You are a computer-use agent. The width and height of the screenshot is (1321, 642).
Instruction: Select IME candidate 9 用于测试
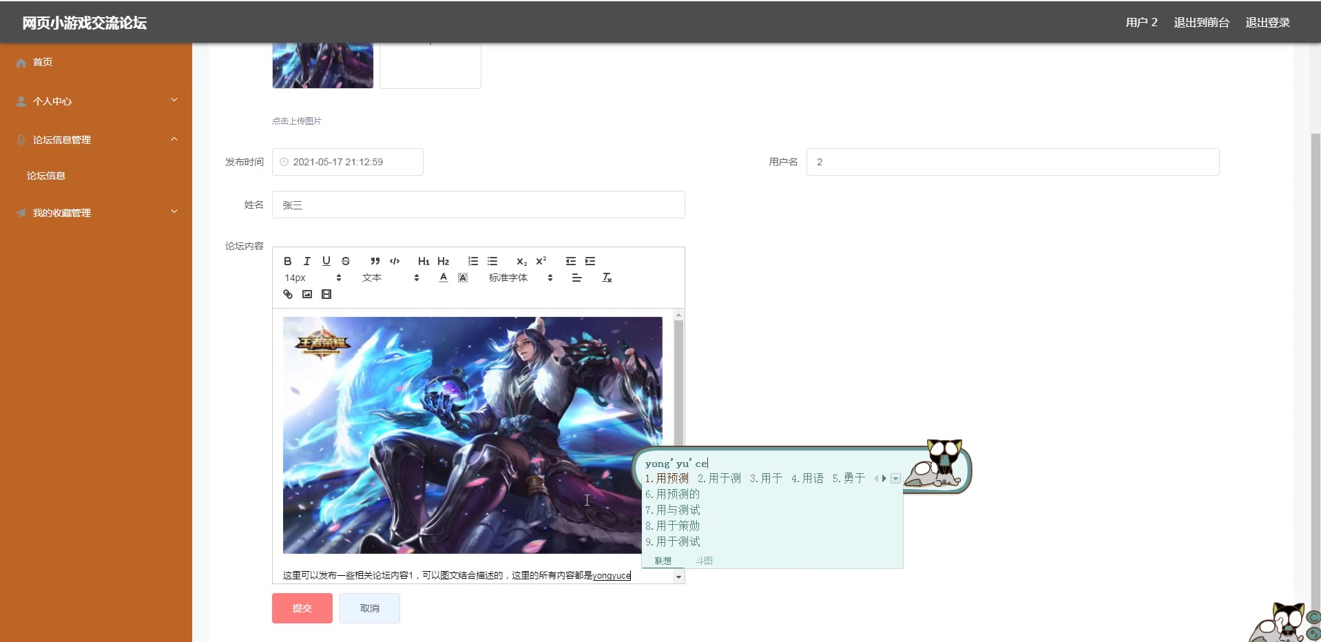coord(672,541)
